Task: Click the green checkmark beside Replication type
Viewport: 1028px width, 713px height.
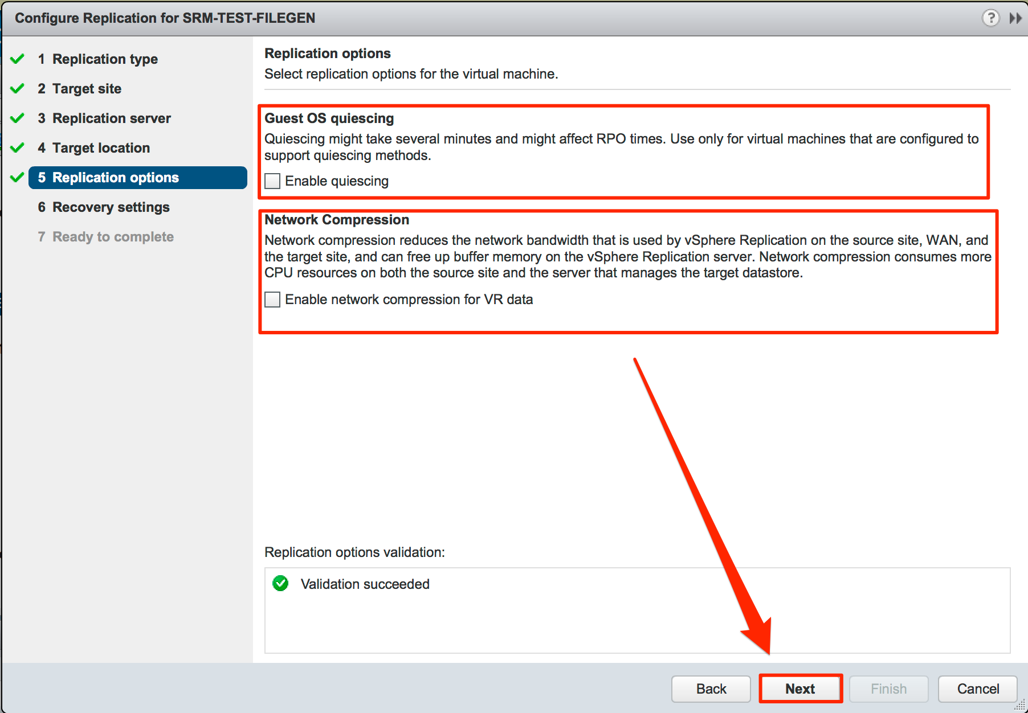Action: (x=17, y=58)
